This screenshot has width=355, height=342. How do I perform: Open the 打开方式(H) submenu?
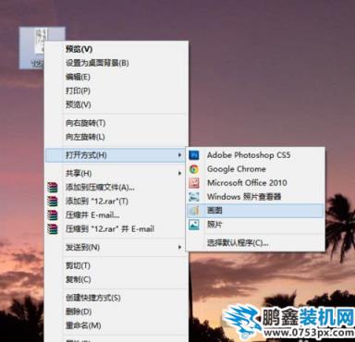tap(116, 155)
